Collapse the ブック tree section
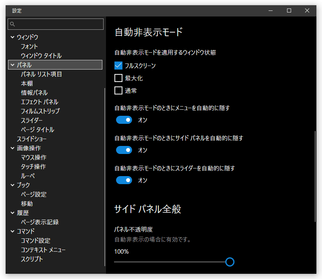This screenshot has height=279, width=322. pyautogui.click(x=12, y=185)
